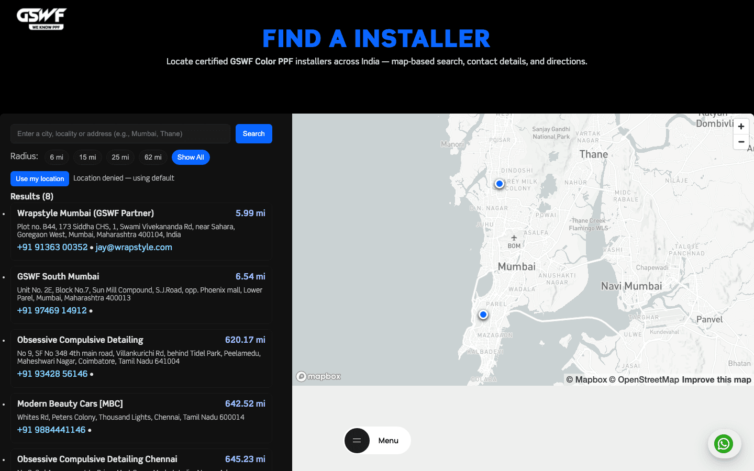Open the Menu label

point(389,441)
